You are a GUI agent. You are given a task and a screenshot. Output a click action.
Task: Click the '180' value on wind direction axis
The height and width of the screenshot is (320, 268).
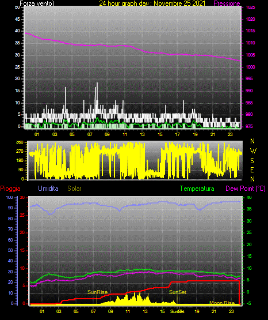pos(20,160)
